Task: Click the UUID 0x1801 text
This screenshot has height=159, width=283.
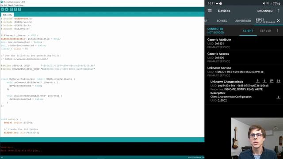Action: click(x=216, y=44)
